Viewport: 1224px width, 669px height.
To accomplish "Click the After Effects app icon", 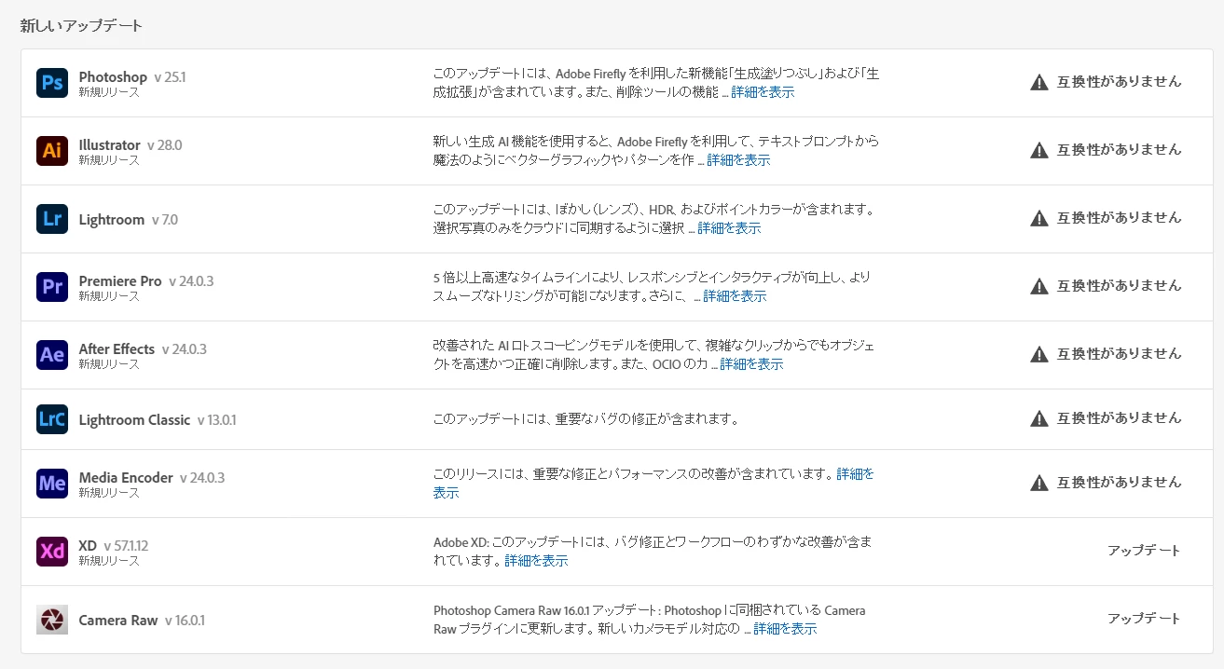I will click(52, 355).
